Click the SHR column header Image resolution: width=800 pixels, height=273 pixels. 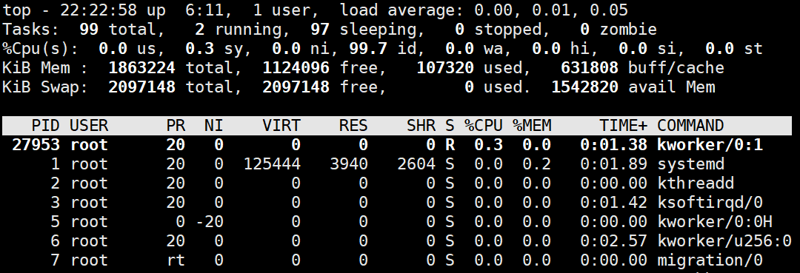pos(421,125)
